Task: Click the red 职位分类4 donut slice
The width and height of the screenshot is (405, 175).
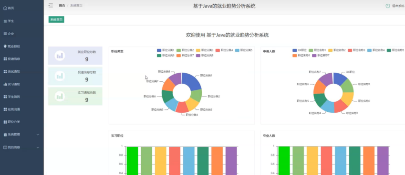Action: coord(182,107)
